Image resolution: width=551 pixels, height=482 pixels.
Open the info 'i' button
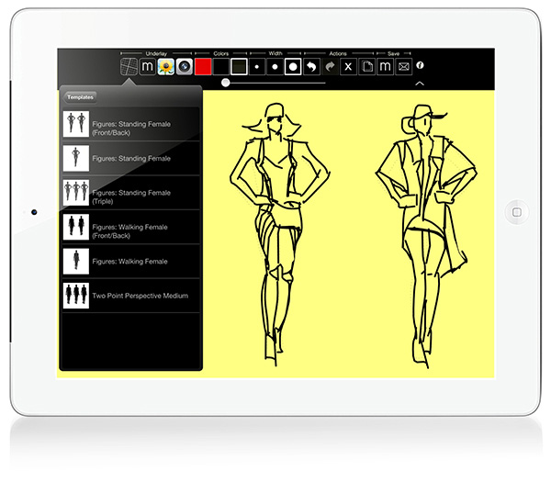pyautogui.click(x=420, y=65)
